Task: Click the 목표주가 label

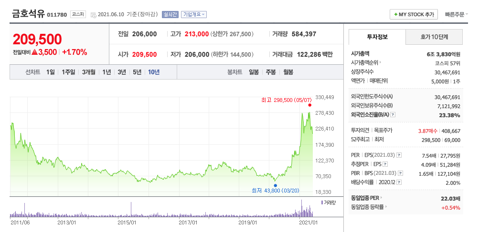Action: point(383,131)
